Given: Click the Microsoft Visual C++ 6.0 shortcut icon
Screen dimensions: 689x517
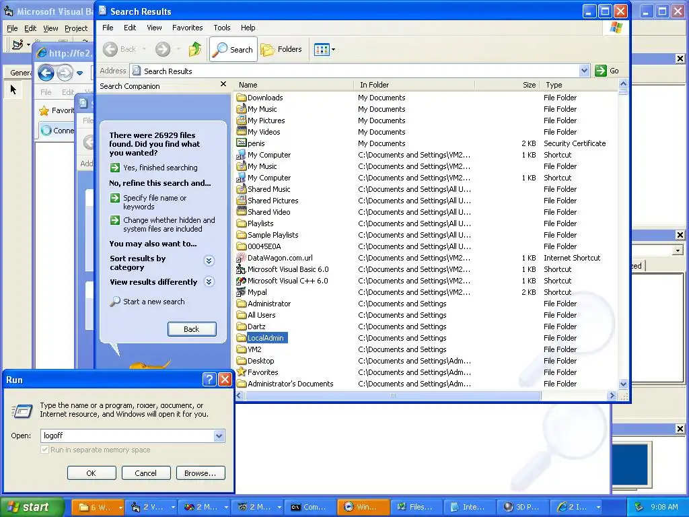Looking at the screenshot, I should [x=242, y=281].
